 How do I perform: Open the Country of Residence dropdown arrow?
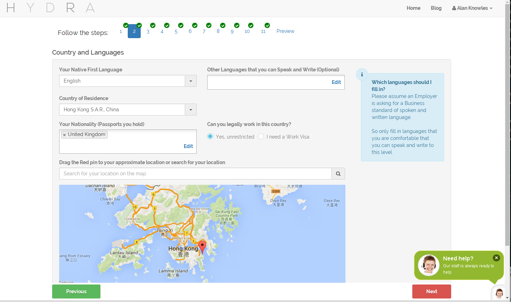pyautogui.click(x=191, y=110)
